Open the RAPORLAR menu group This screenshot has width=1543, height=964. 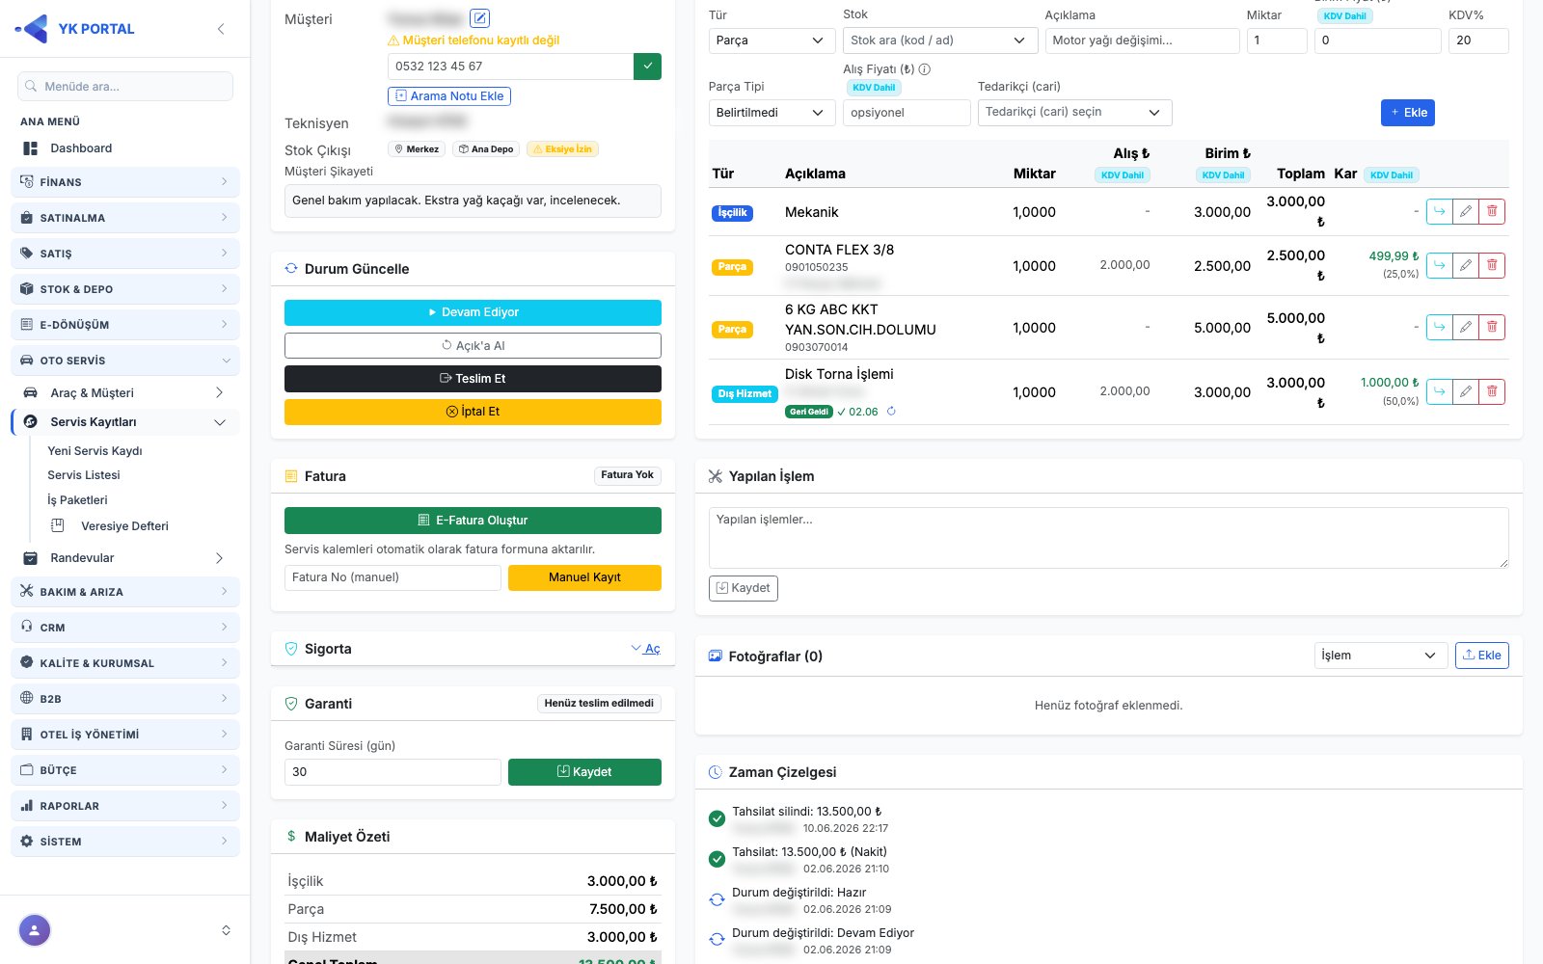tap(125, 806)
